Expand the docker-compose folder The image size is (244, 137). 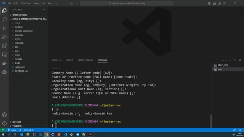tap(29, 31)
